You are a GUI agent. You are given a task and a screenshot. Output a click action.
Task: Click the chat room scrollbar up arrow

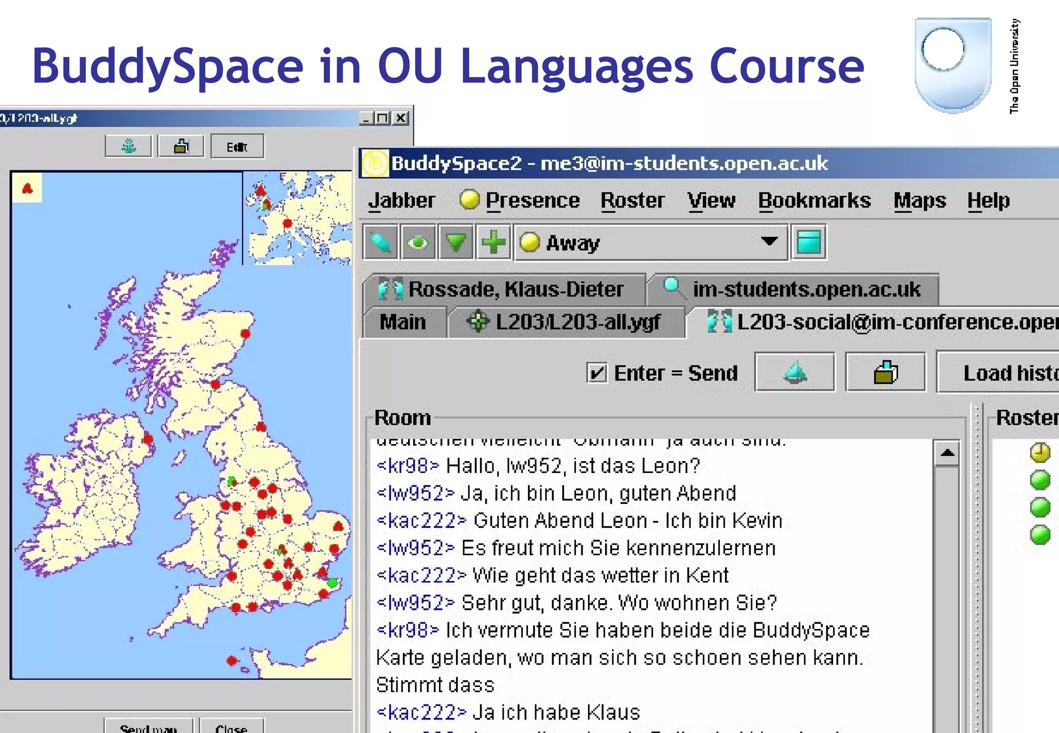(947, 453)
